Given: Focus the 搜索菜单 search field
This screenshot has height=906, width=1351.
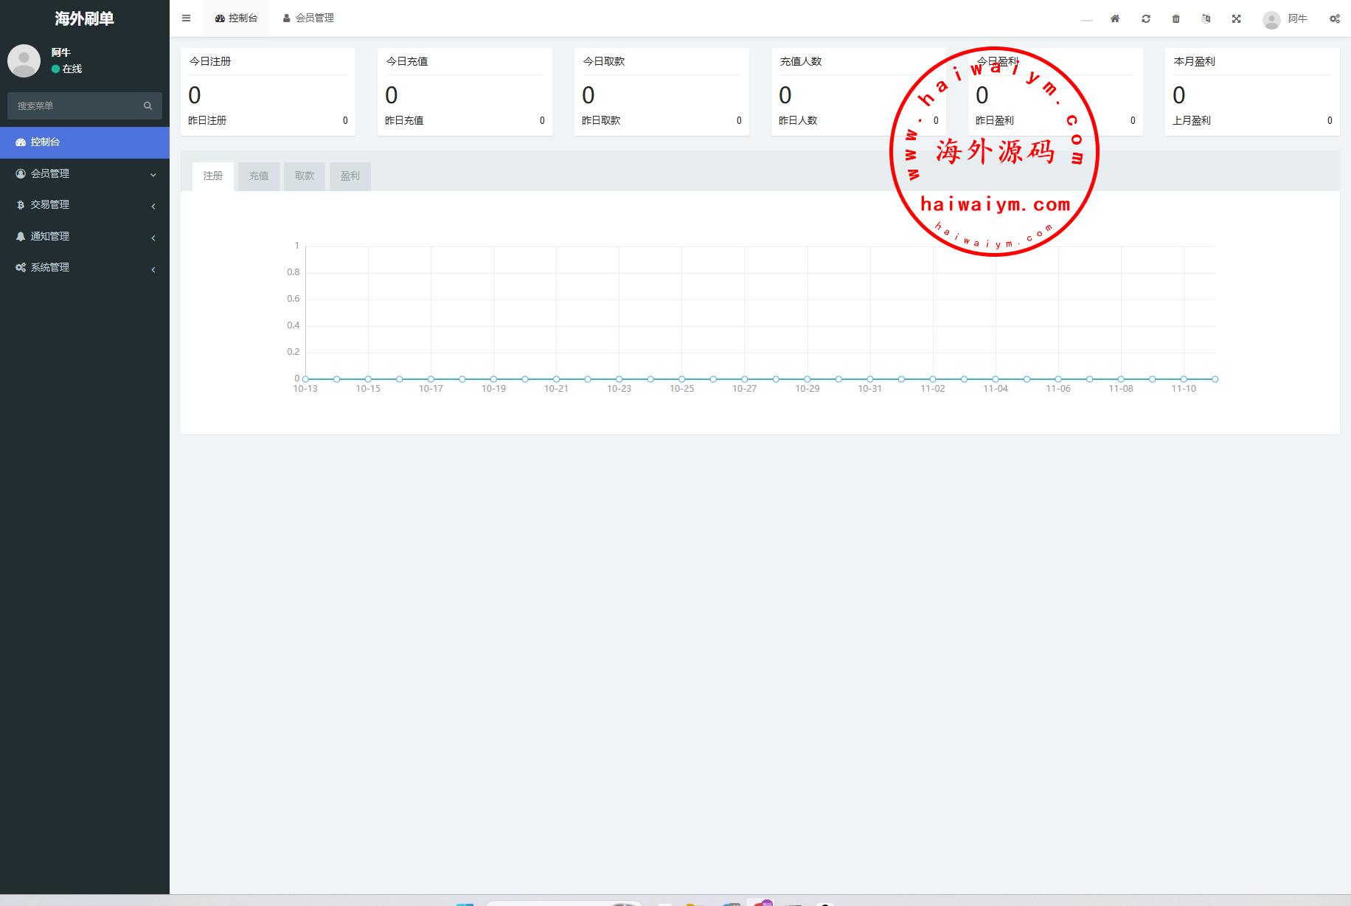Looking at the screenshot, I should [x=74, y=106].
